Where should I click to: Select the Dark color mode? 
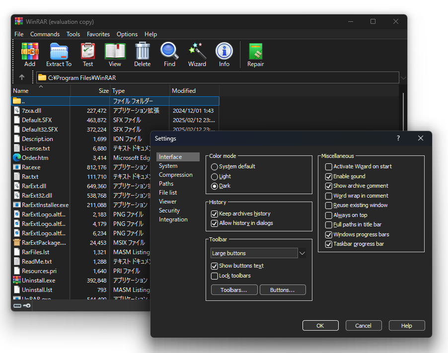point(214,186)
